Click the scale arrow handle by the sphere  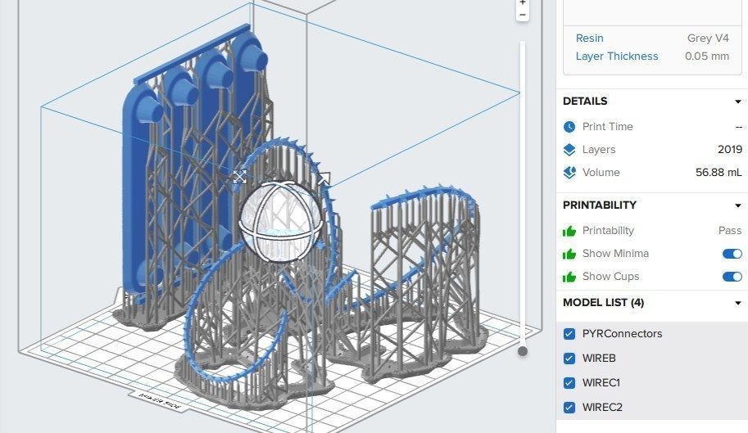pos(324,179)
